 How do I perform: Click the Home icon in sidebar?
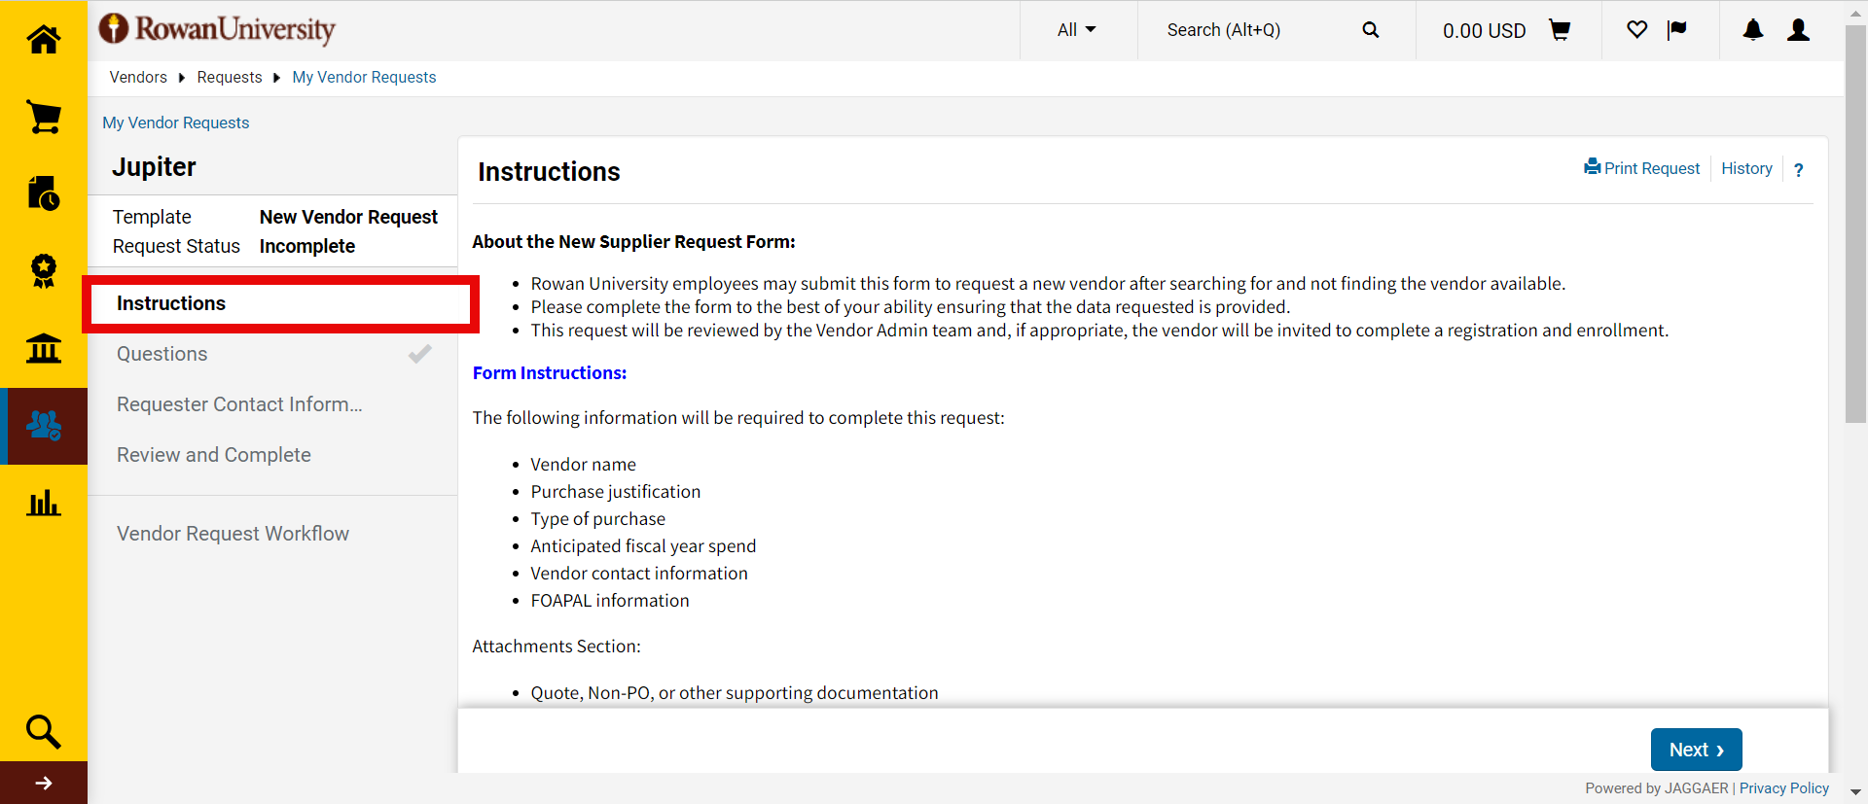tap(44, 40)
